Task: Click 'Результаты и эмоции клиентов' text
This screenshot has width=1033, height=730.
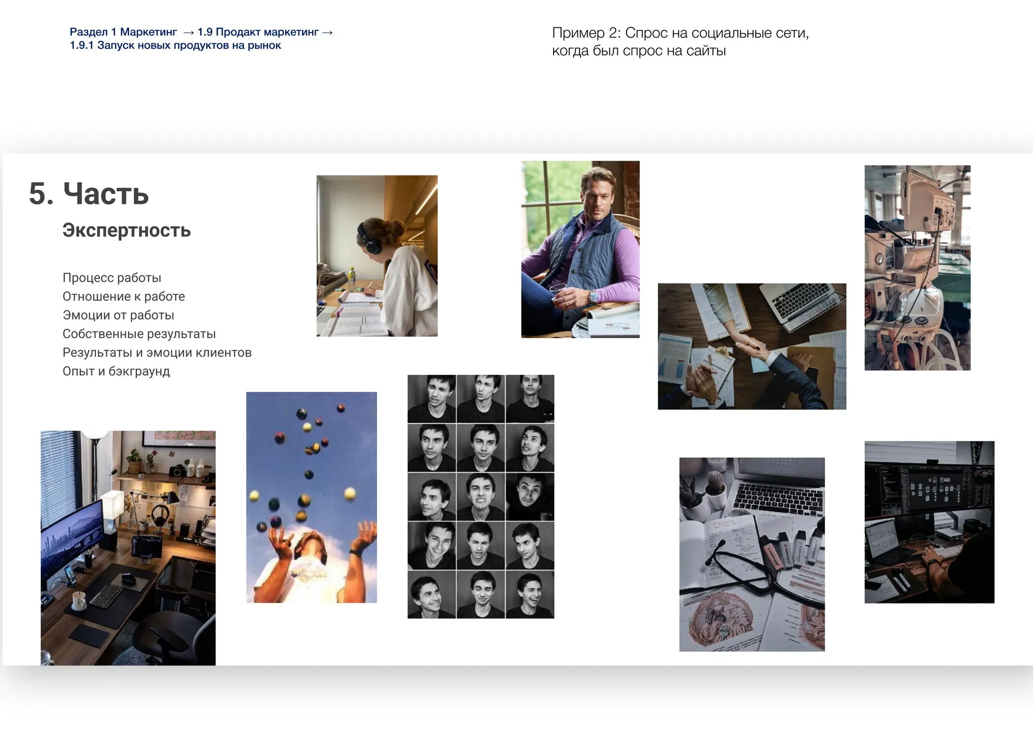Action: 157,353
